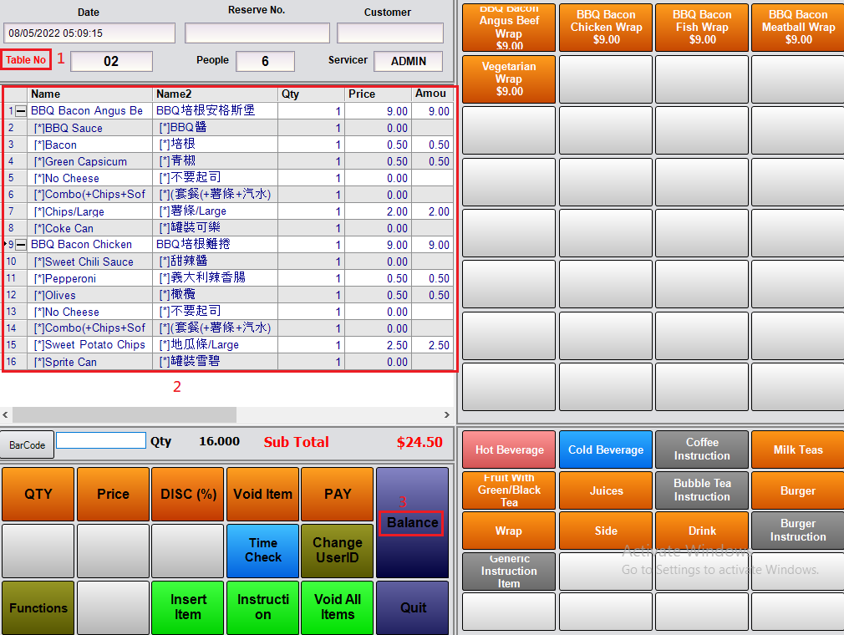The image size is (844, 635).
Task: Add BBQ Bacon Fish Wrap to order
Action: (x=702, y=28)
